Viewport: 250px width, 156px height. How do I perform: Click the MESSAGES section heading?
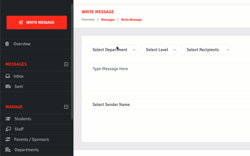tap(16, 64)
